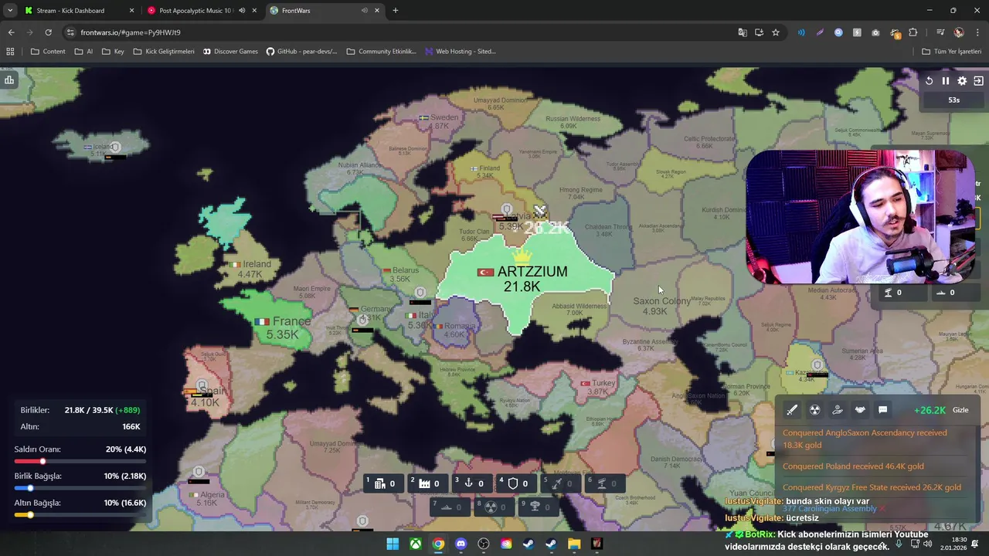Select the Hydrogen bomb mushroom slot 9

click(539, 507)
